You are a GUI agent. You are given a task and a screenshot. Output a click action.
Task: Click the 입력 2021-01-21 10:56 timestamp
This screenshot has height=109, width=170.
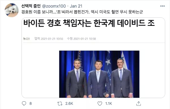(49, 38)
